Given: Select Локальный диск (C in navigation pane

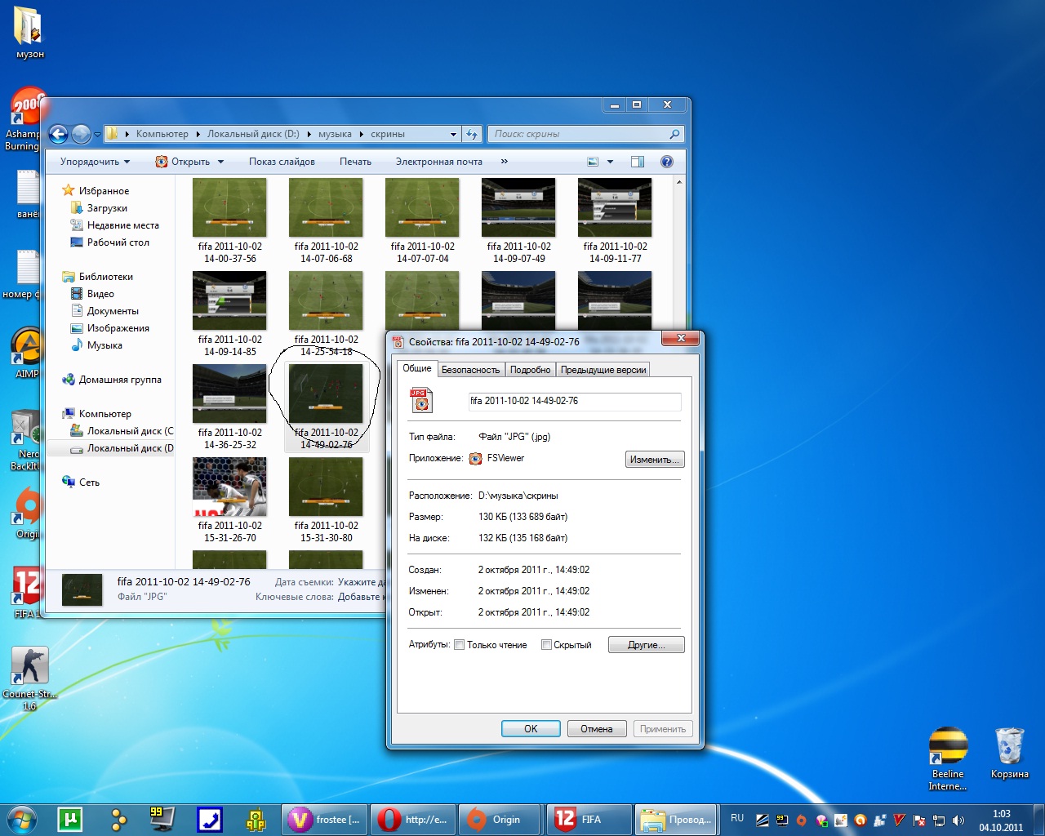Looking at the screenshot, I should pos(122,431).
